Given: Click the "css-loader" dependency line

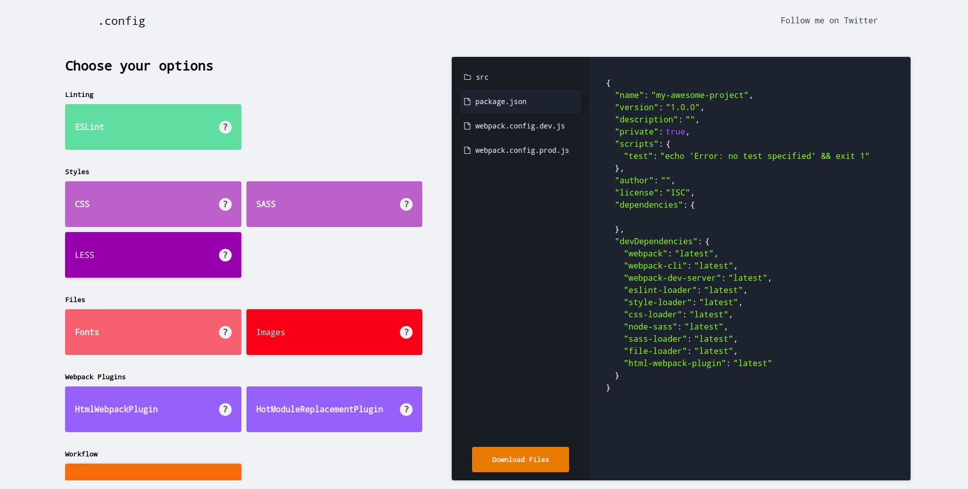Looking at the screenshot, I should click(678, 314).
